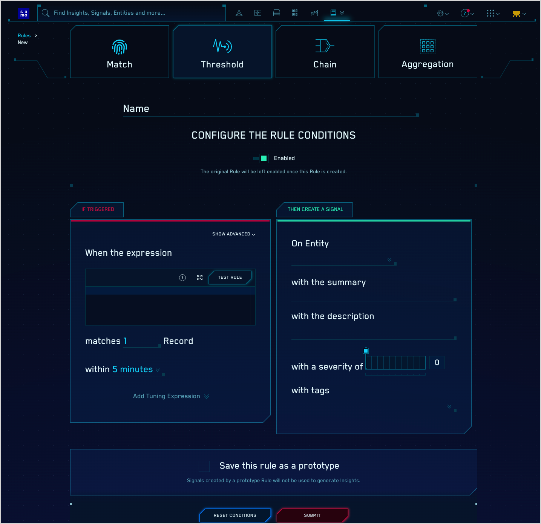Check Save this rule as a prototype
The height and width of the screenshot is (524, 541).
coord(204,466)
